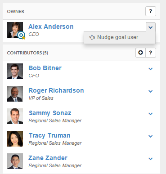Open Alex Anderson's profile link
166x174 pixels.
(x=51, y=27)
